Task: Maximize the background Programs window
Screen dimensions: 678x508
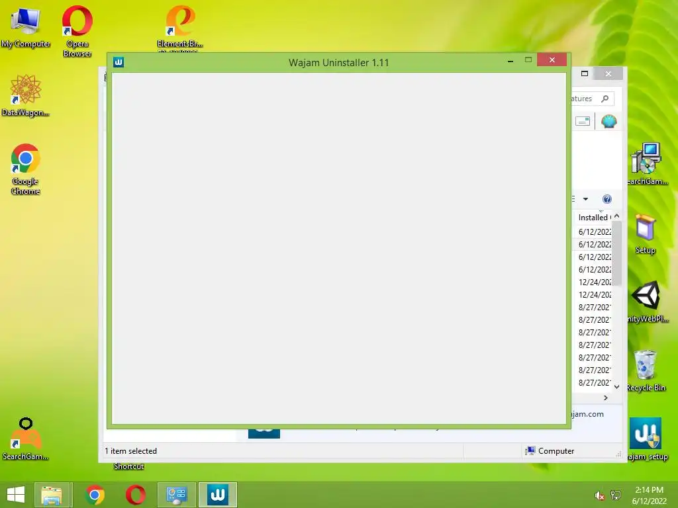Action: 585,73
